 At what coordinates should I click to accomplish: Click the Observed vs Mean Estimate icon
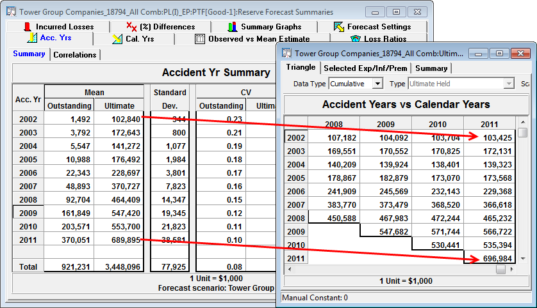200,39
